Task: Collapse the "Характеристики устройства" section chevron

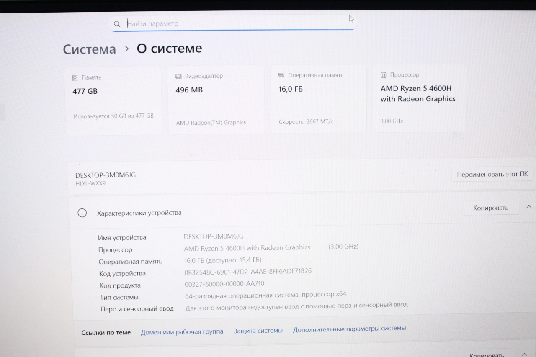Action: pyautogui.click(x=528, y=207)
